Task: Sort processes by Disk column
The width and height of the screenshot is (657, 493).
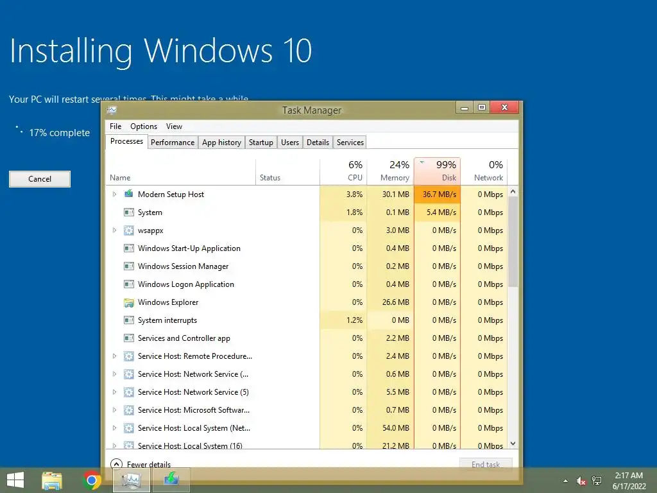Action: [x=438, y=171]
